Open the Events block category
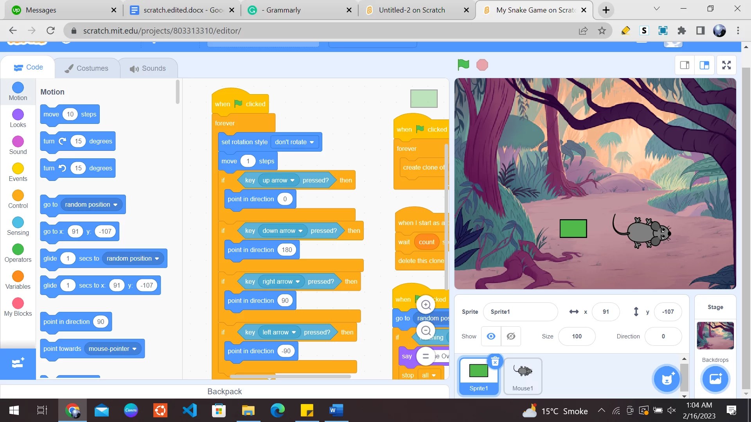The width and height of the screenshot is (751, 422). tap(18, 172)
